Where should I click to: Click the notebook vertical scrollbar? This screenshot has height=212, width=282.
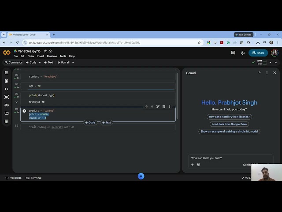coord(177,96)
